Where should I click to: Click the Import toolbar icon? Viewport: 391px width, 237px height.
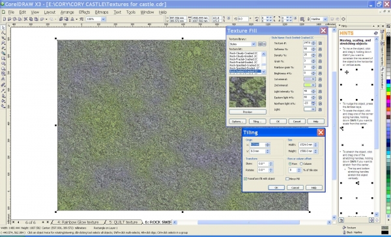[61, 19]
